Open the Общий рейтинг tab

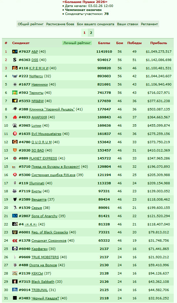tap(31, 24)
